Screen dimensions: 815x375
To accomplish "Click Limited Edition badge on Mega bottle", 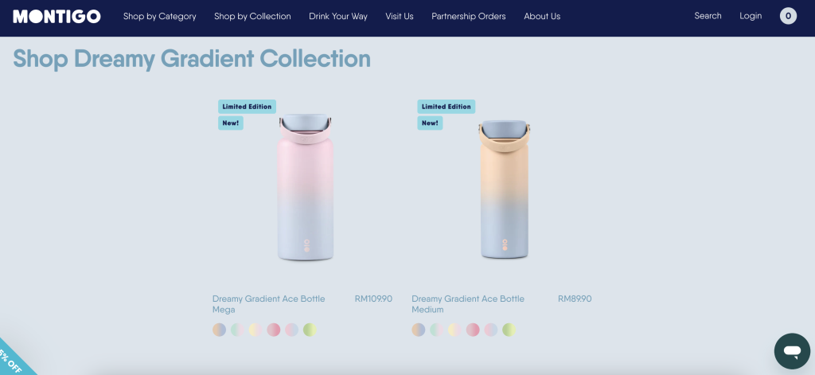I will point(247,107).
